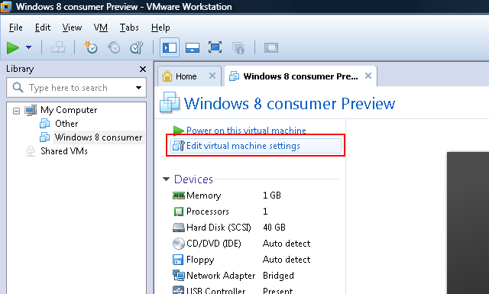Click the library search field
The height and width of the screenshot is (294, 489).
click(76, 88)
